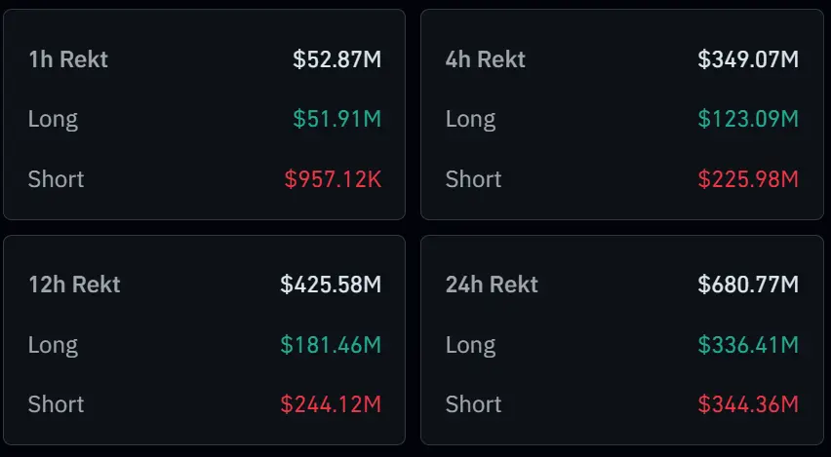Click the Short label in 24h Rekt card
The image size is (831, 457).
pos(473,404)
